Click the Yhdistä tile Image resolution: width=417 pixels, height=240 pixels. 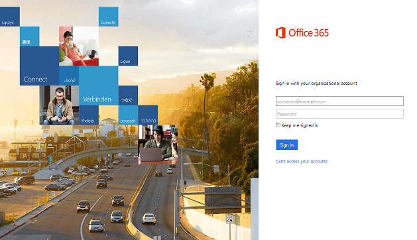tap(89, 115)
